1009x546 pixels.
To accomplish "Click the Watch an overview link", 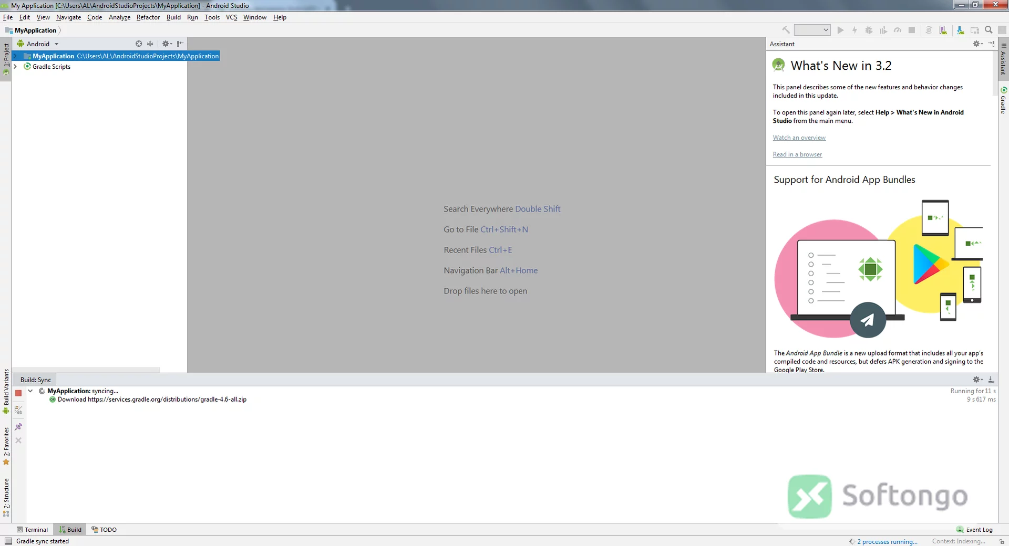I will pyautogui.click(x=799, y=138).
